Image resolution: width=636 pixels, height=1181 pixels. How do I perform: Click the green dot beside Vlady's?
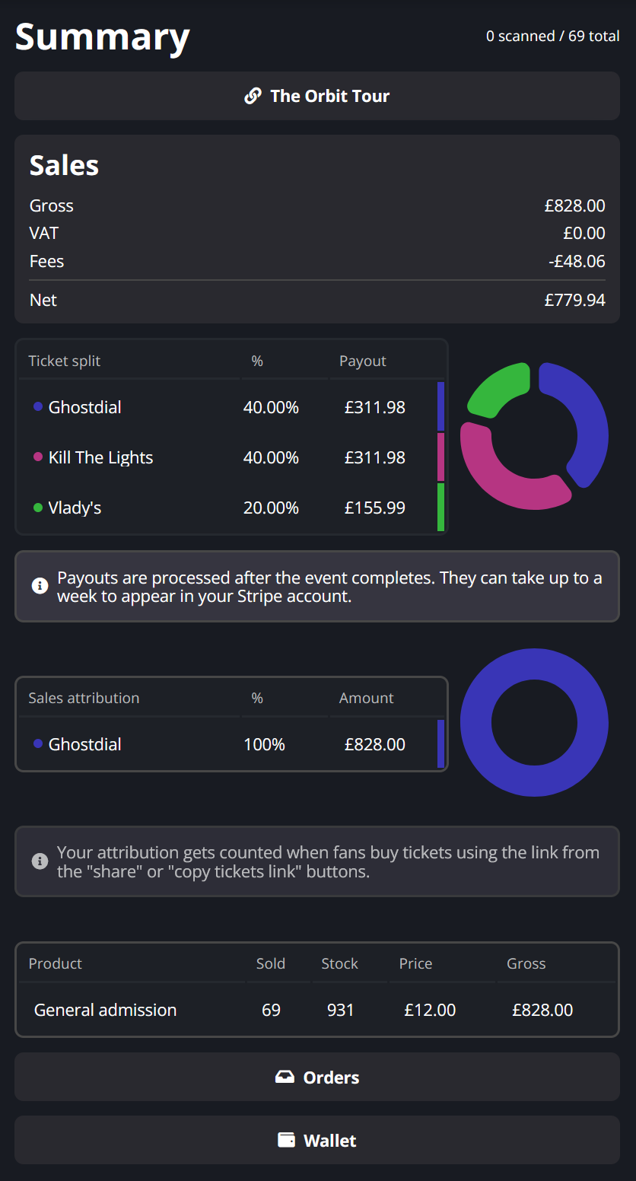click(38, 508)
